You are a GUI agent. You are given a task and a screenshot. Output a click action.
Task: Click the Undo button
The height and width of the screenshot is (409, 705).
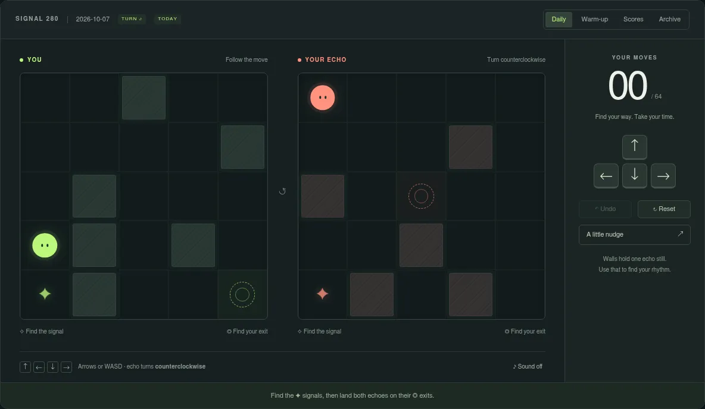point(605,209)
